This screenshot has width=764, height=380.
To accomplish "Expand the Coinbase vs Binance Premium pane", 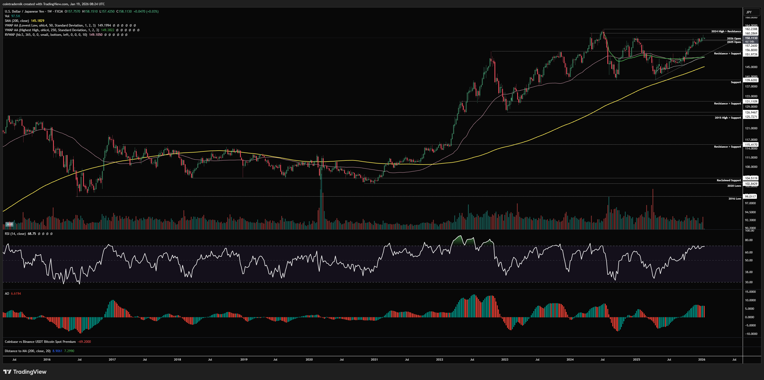I will click(40, 342).
